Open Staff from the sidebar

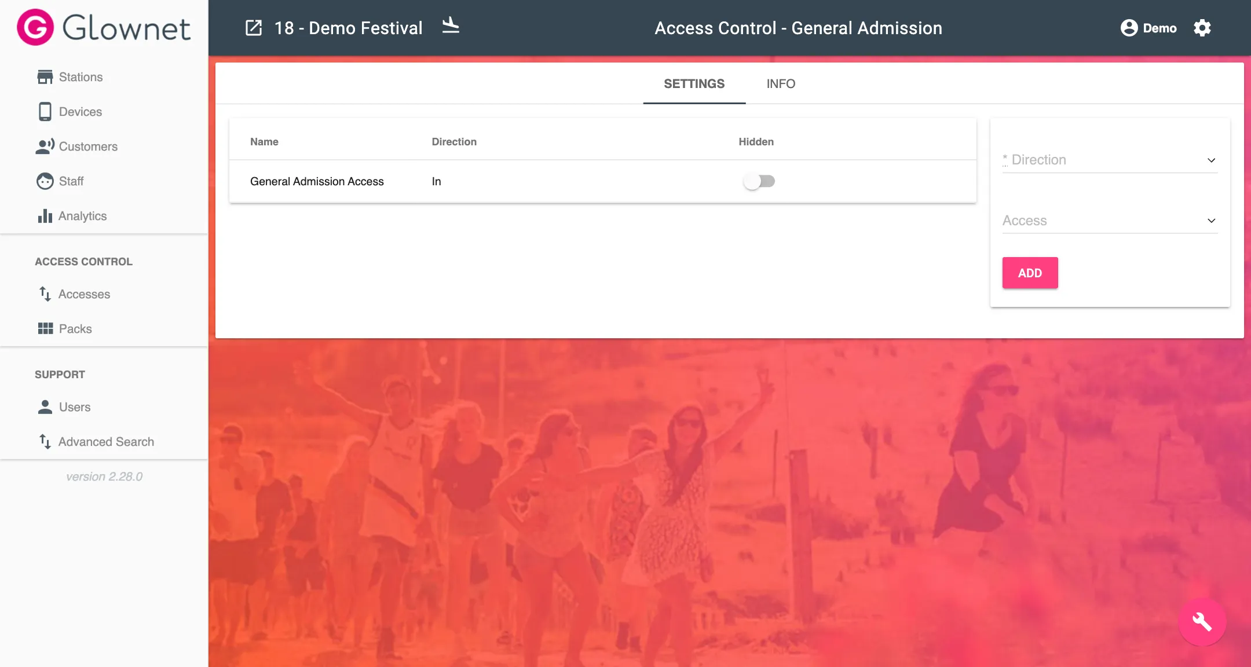pos(71,181)
